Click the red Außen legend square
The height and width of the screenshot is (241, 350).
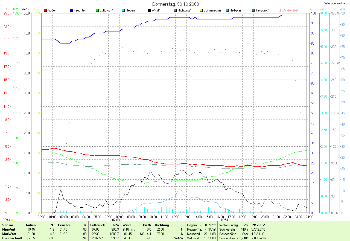(45, 10)
